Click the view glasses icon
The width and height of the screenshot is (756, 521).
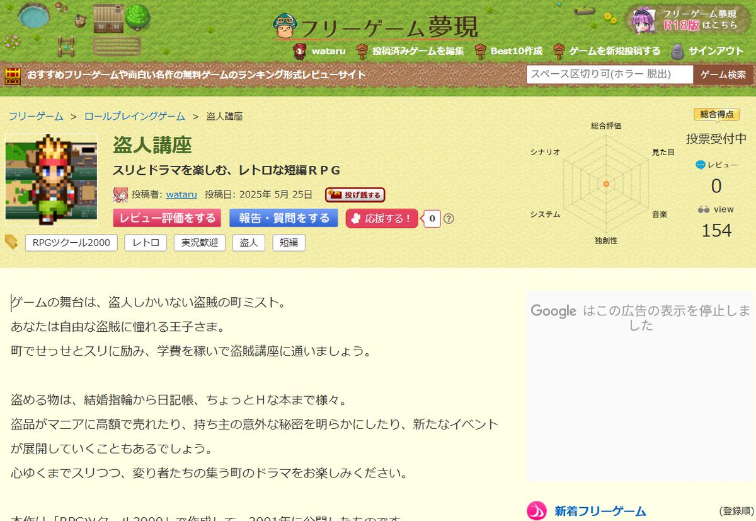[704, 209]
